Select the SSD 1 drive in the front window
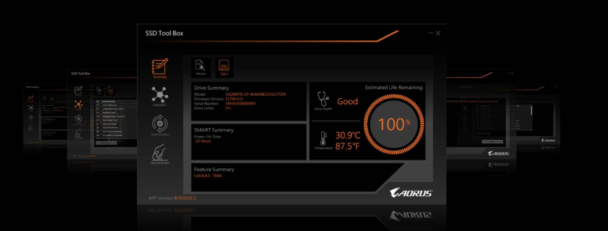 coord(224,67)
